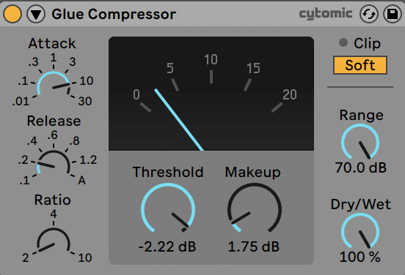Select the 100 % dry/wet value

coord(360,257)
